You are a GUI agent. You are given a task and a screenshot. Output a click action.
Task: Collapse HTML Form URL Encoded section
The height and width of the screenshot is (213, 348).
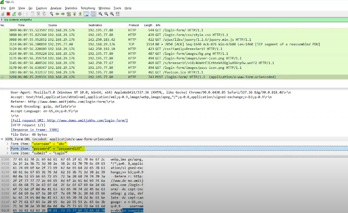pos(2,139)
